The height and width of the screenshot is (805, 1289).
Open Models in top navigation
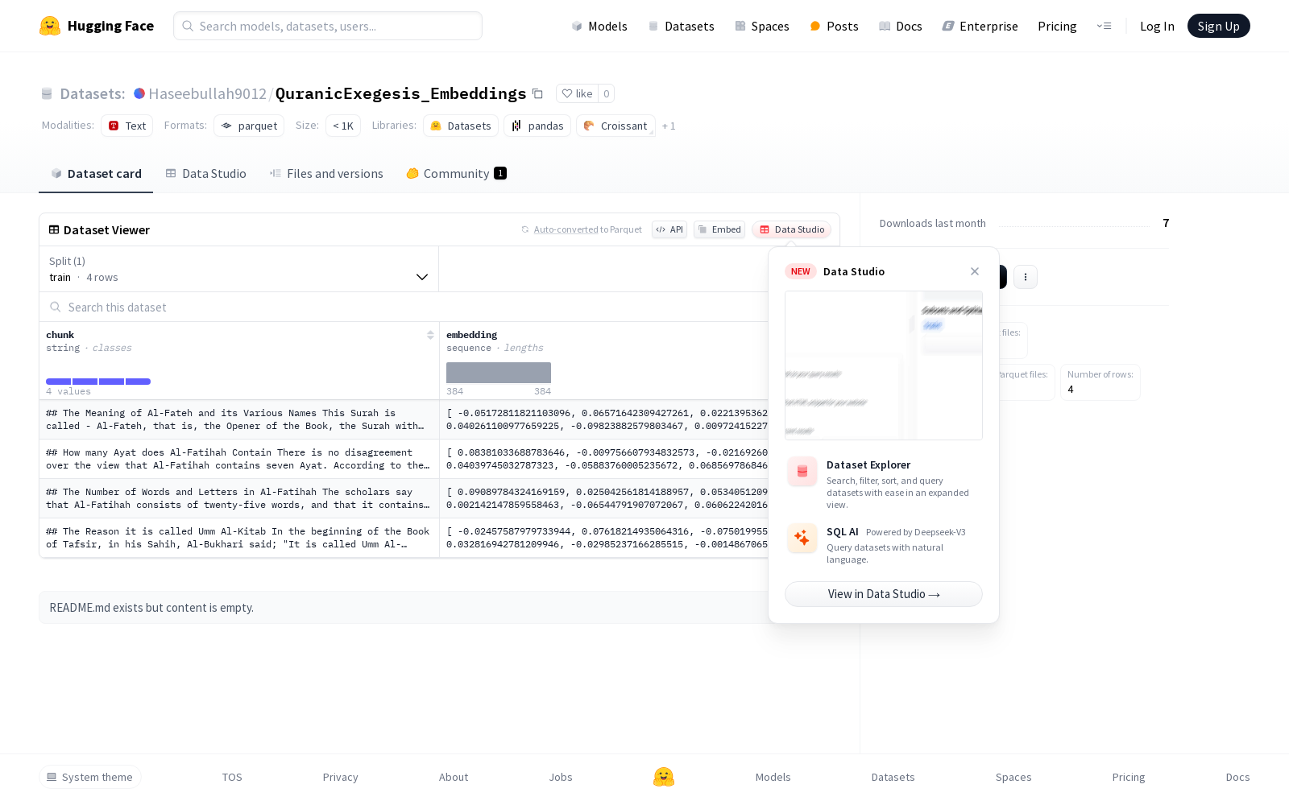tap(599, 26)
